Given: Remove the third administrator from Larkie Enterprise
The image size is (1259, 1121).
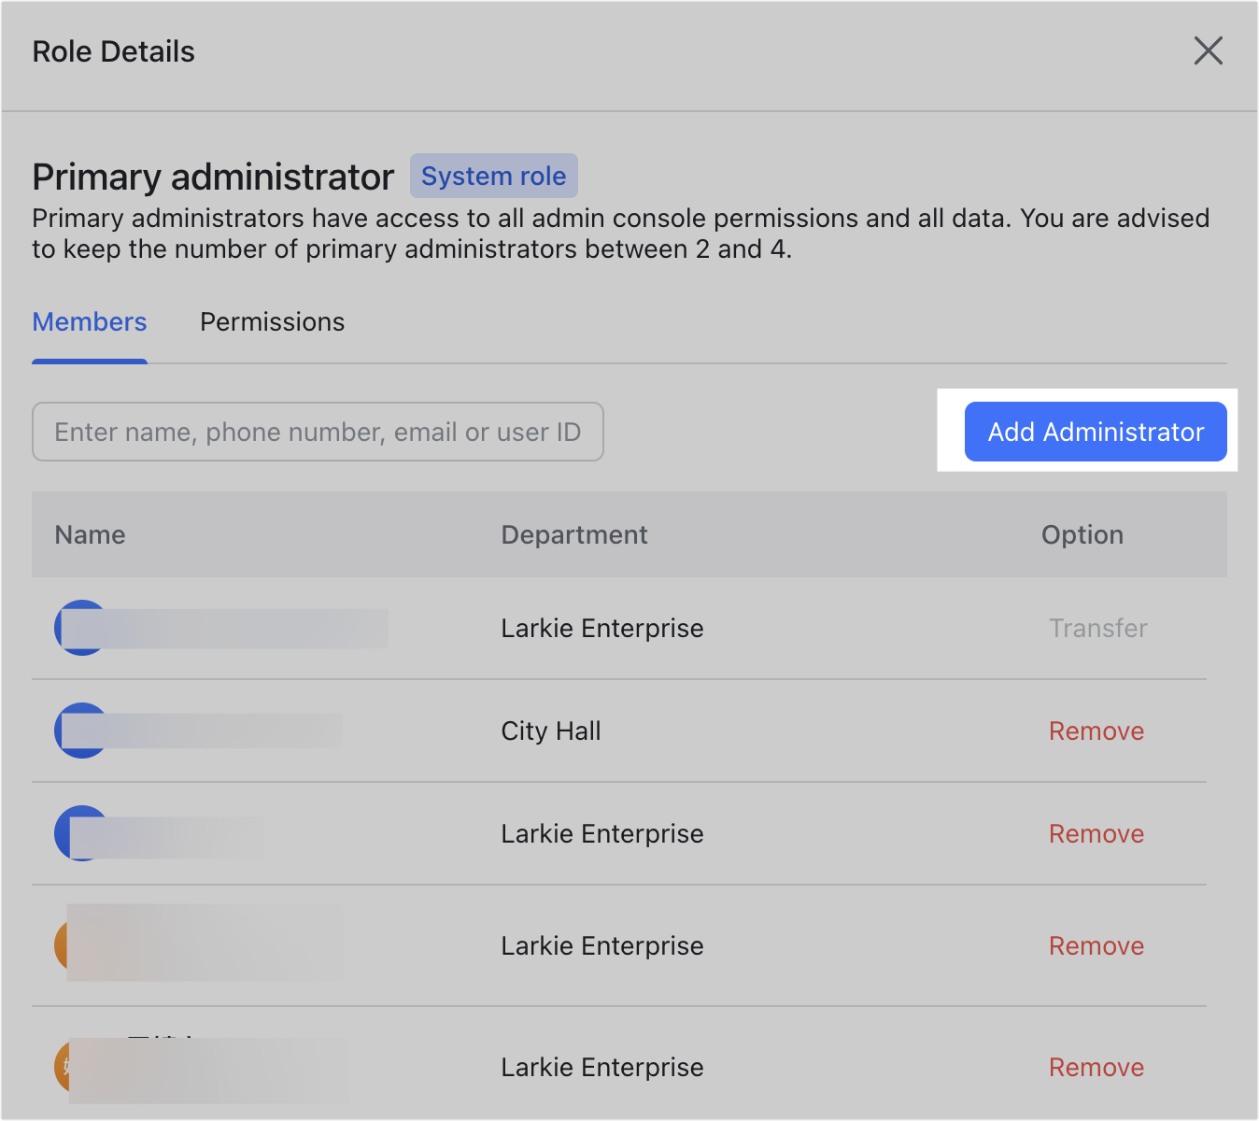Looking at the screenshot, I should click(1096, 833).
